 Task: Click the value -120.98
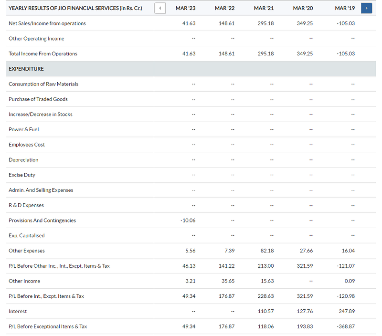346,296
